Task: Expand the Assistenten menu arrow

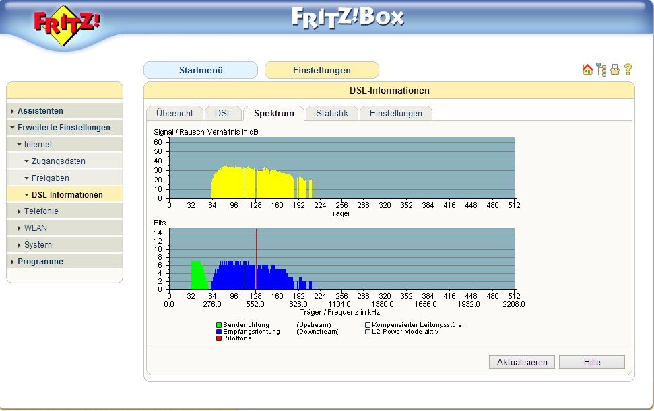Action: [13, 111]
